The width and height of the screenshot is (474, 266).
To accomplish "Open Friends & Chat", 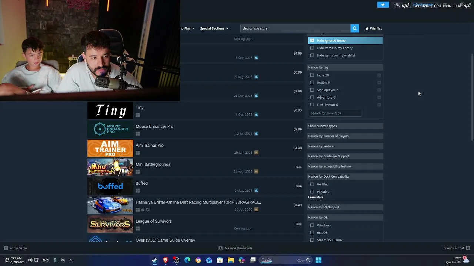I will coord(457,248).
